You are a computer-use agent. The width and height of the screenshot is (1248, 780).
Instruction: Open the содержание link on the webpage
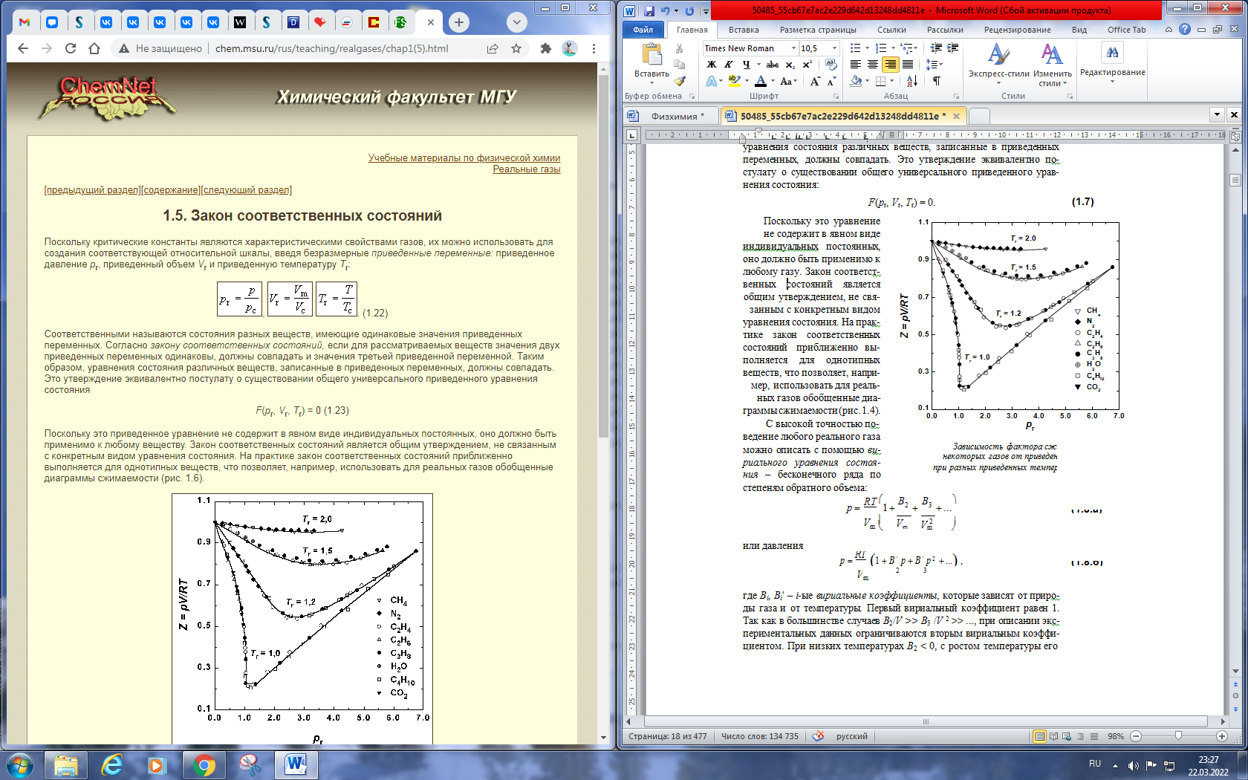(171, 190)
